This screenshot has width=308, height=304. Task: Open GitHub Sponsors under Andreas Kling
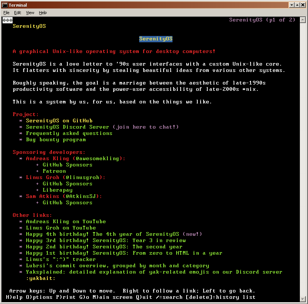(x=67, y=165)
